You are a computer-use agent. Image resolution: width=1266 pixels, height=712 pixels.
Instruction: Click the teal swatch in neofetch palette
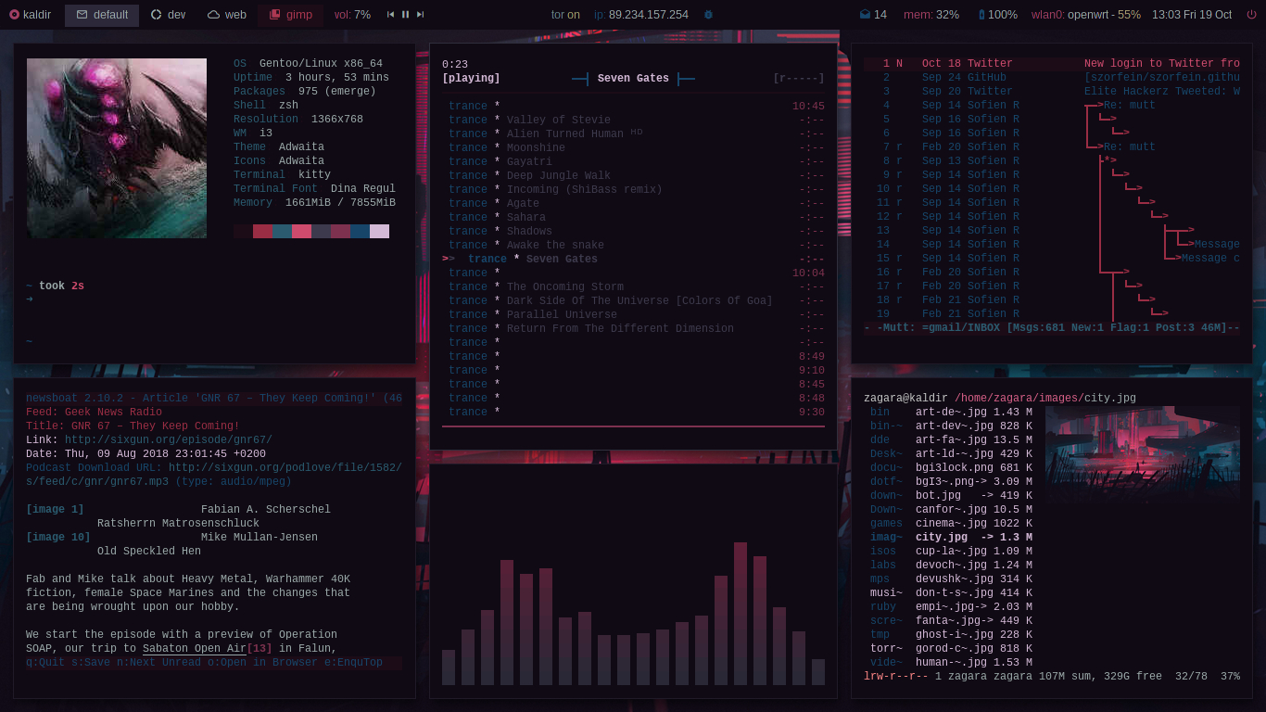(x=282, y=231)
